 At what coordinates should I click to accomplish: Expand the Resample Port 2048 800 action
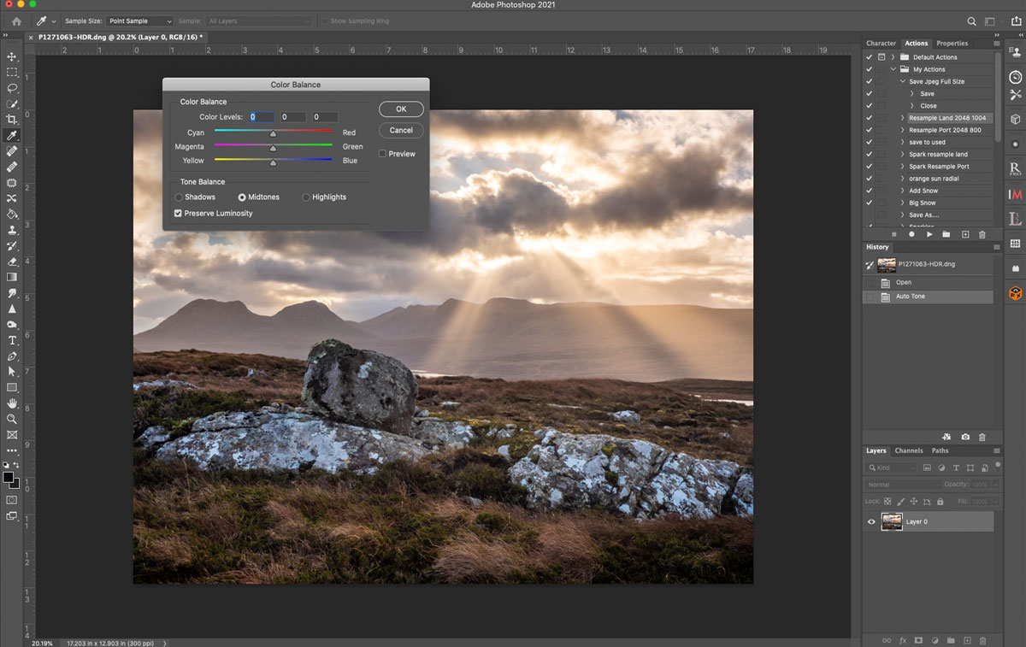coord(902,130)
